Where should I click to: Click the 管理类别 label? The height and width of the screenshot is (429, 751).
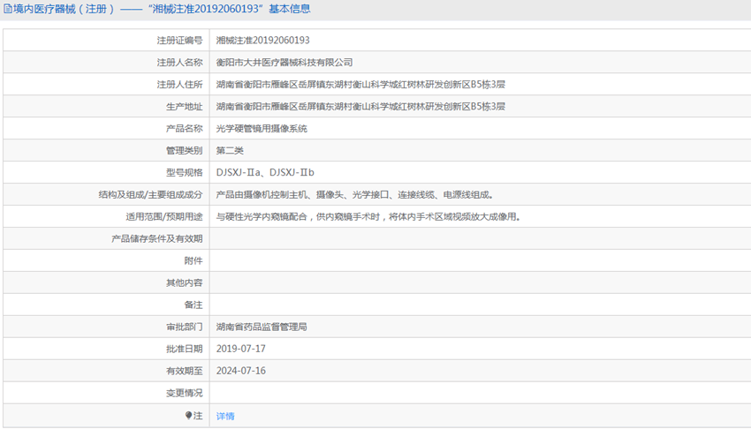[x=184, y=150]
